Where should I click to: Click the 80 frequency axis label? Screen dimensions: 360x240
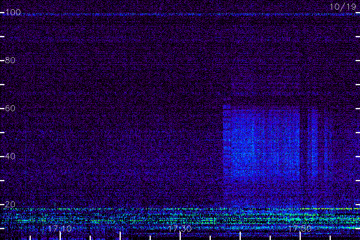tap(10, 60)
